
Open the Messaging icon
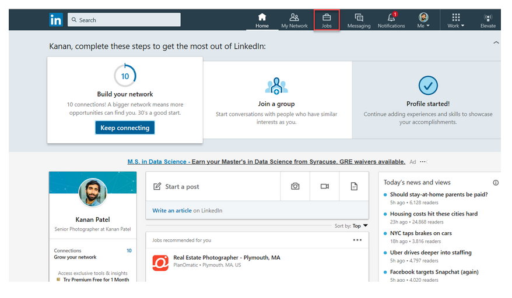359,17
